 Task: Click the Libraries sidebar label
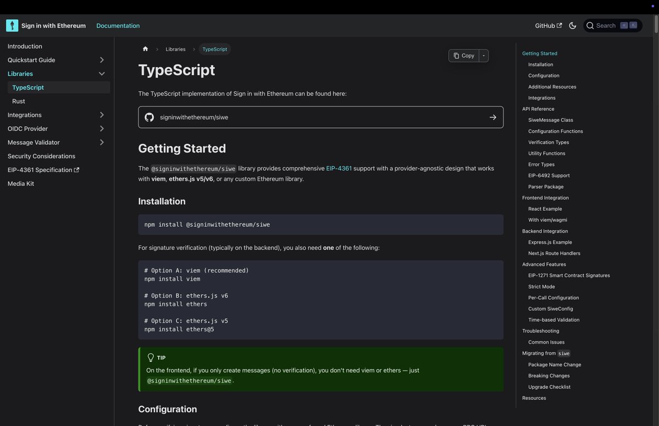click(20, 74)
